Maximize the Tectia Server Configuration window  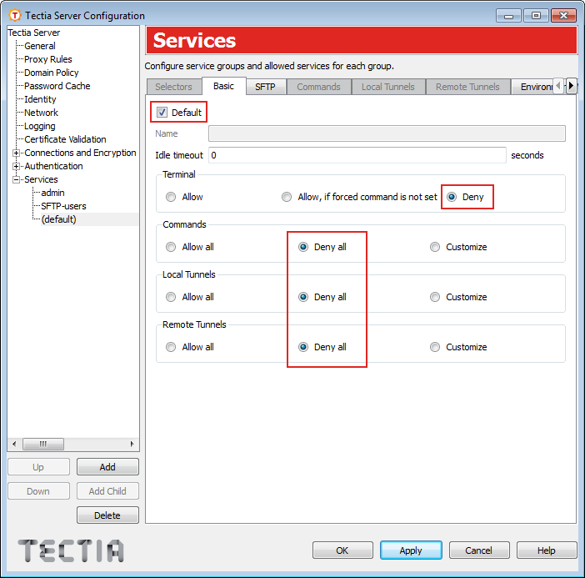[536, 16]
